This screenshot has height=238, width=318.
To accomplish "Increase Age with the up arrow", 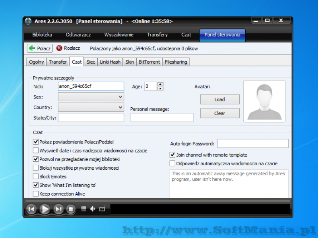I will coord(161,84).
